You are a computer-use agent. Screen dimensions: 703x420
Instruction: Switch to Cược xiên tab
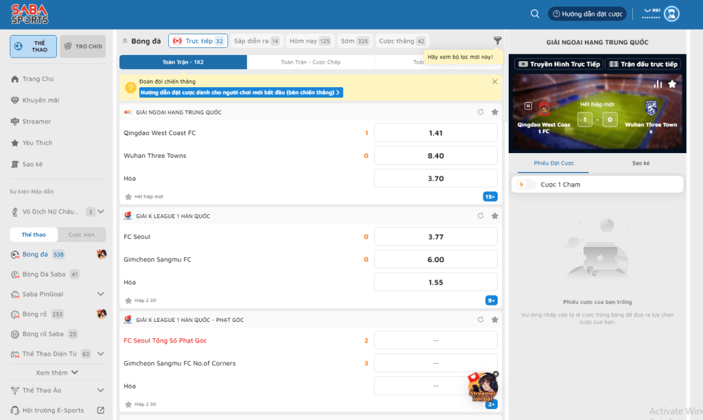pyautogui.click(x=82, y=235)
